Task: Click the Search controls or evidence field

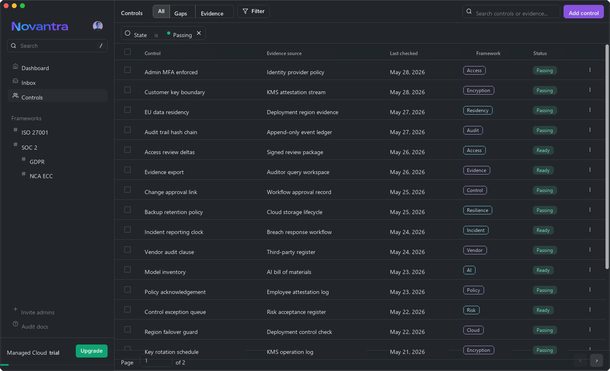Action: point(511,11)
